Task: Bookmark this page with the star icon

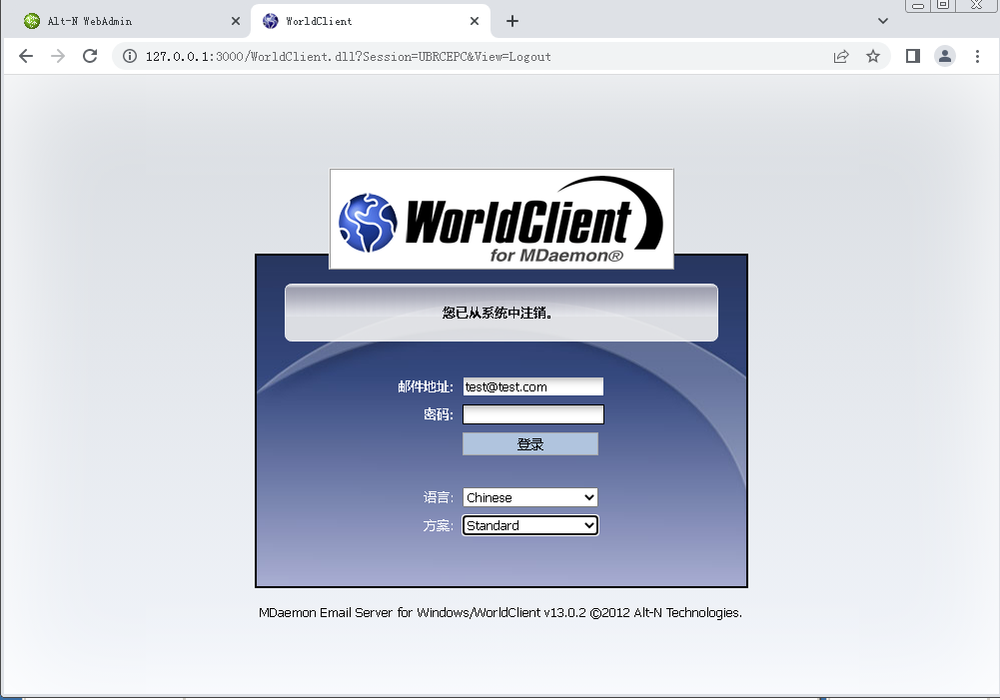Action: point(873,56)
